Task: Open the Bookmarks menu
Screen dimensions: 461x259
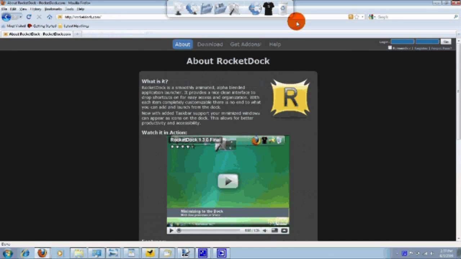Action: [53, 9]
